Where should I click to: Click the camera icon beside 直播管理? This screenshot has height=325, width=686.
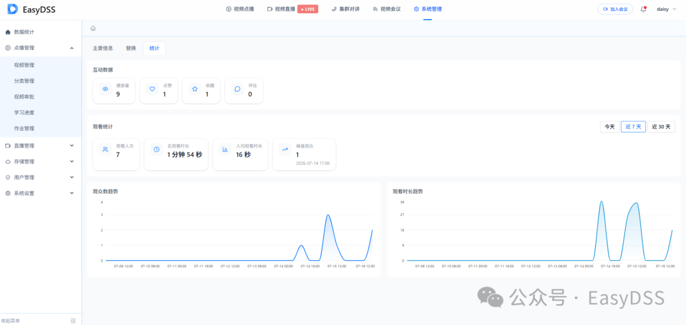8,146
